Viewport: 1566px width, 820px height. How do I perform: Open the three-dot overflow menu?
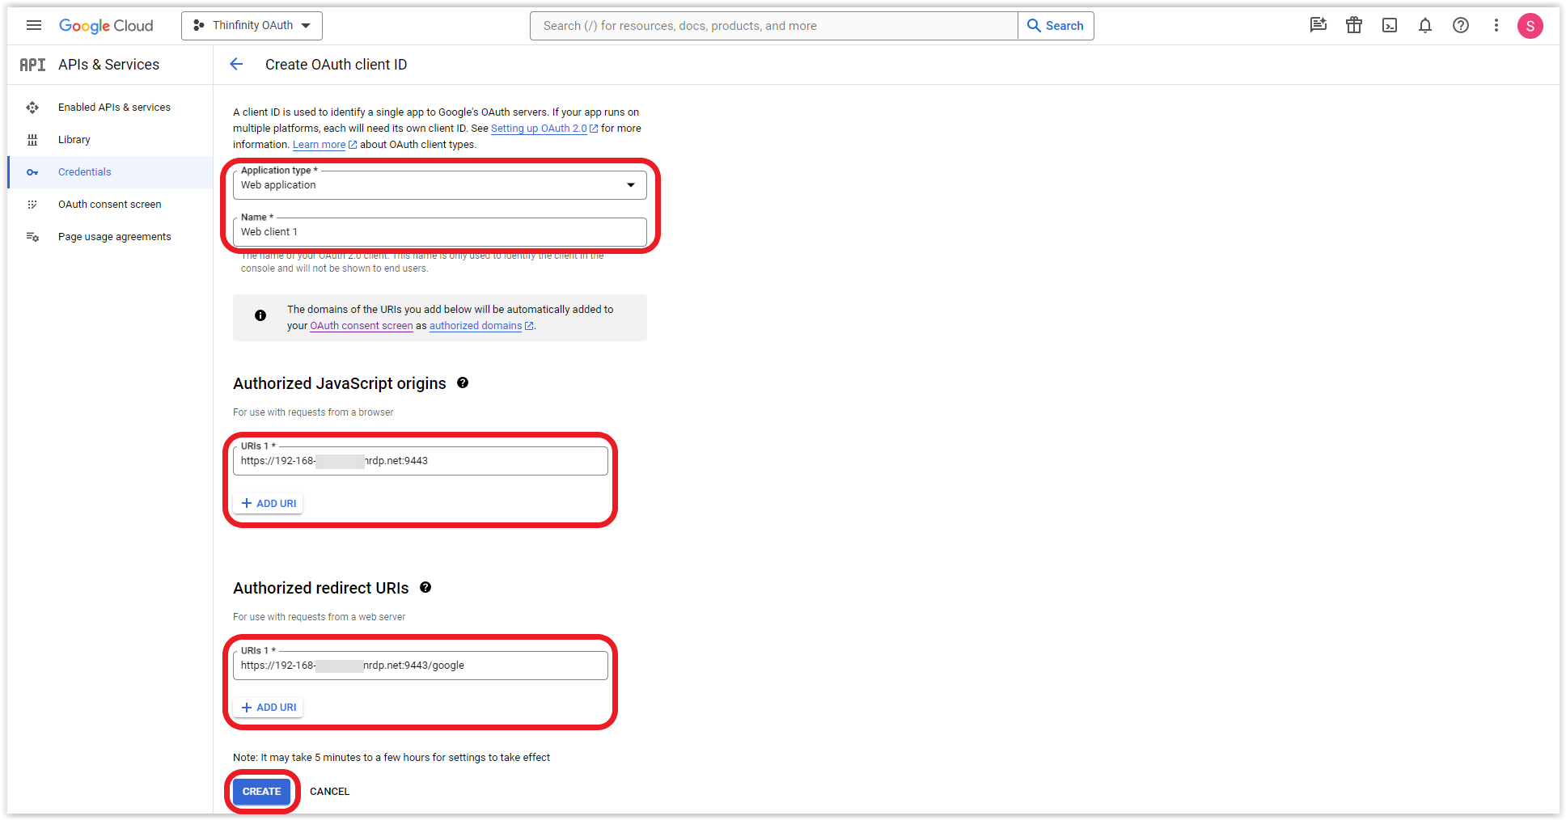coord(1496,25)
